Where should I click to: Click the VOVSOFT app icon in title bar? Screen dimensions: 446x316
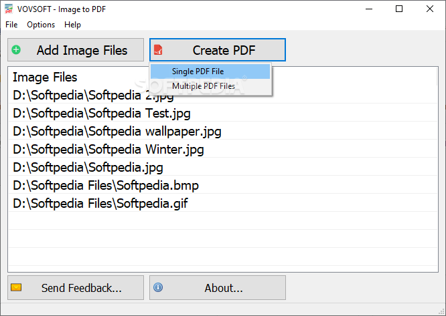[x=9, y=9]
